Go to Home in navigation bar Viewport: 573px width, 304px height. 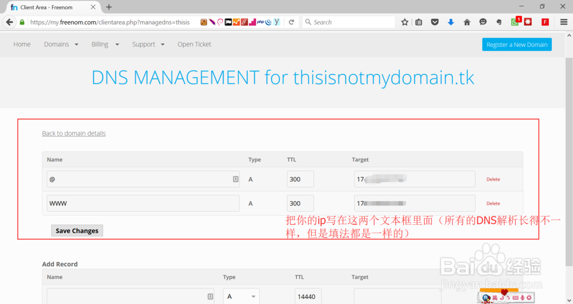point(22,44)
